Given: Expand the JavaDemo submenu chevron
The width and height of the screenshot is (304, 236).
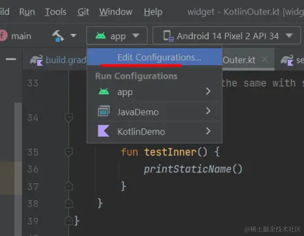Looking at the screenshot, I should [208, 111].
